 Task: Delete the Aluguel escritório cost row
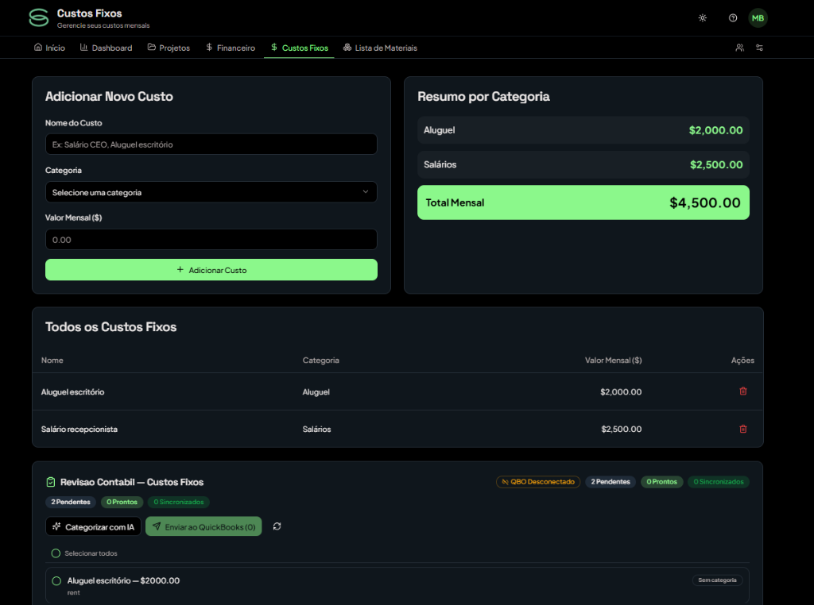tap(743, 391)
